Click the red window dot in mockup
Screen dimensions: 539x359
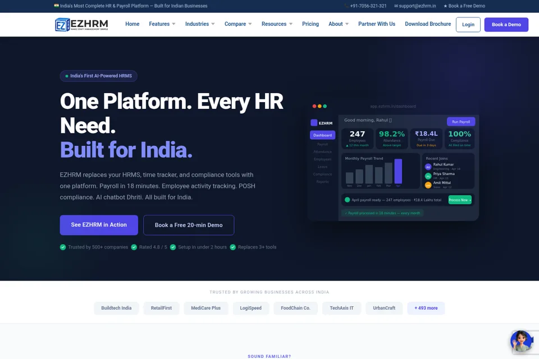pos(314,106)
